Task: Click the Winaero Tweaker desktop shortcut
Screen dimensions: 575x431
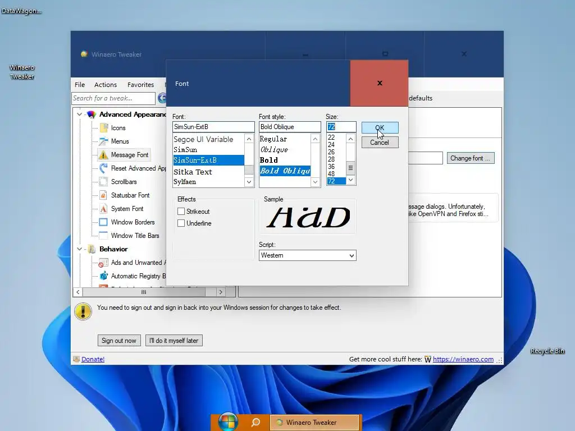Action: 22,72
